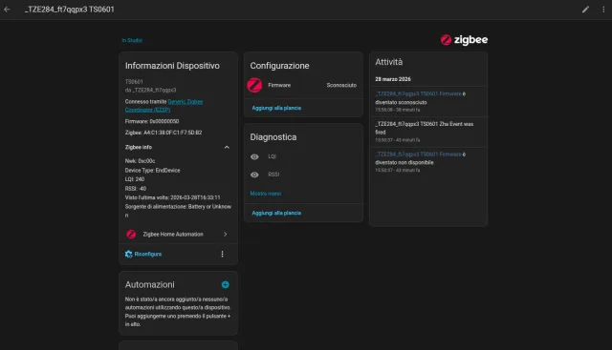Click the Firmware Zigbee icon
612x350 pixels.
pyautogui.click(x=254, y=85)
